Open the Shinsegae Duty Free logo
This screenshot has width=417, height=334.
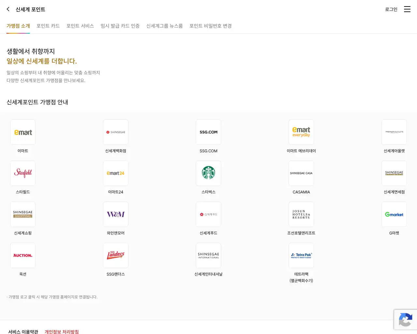pyautogui.click(x=394, y=173)
